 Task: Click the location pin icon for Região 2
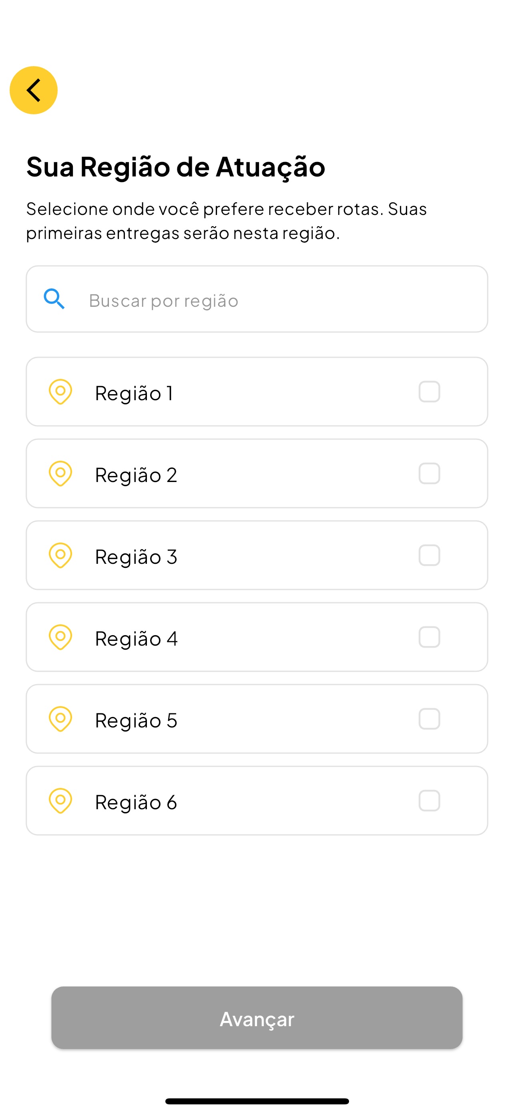(60, 474)
